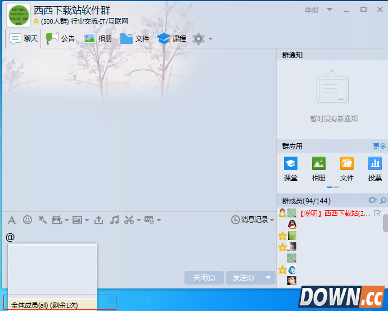Click the music note icon

coord(114,220)
